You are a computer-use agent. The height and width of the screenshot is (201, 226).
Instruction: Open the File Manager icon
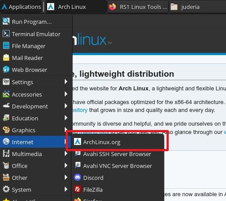[6, 46]
